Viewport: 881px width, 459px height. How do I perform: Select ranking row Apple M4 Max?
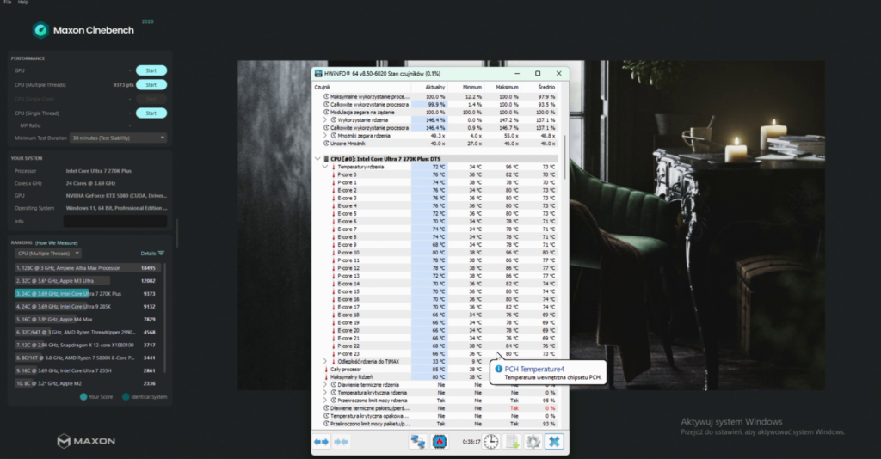tap(87, 319)
